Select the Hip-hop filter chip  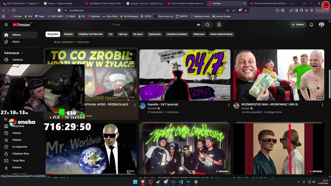click(x=123, y=34)
